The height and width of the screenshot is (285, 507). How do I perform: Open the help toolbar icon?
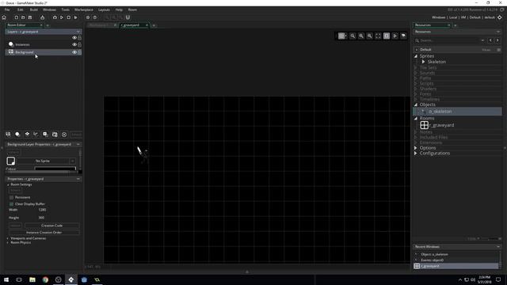[95, 17]
